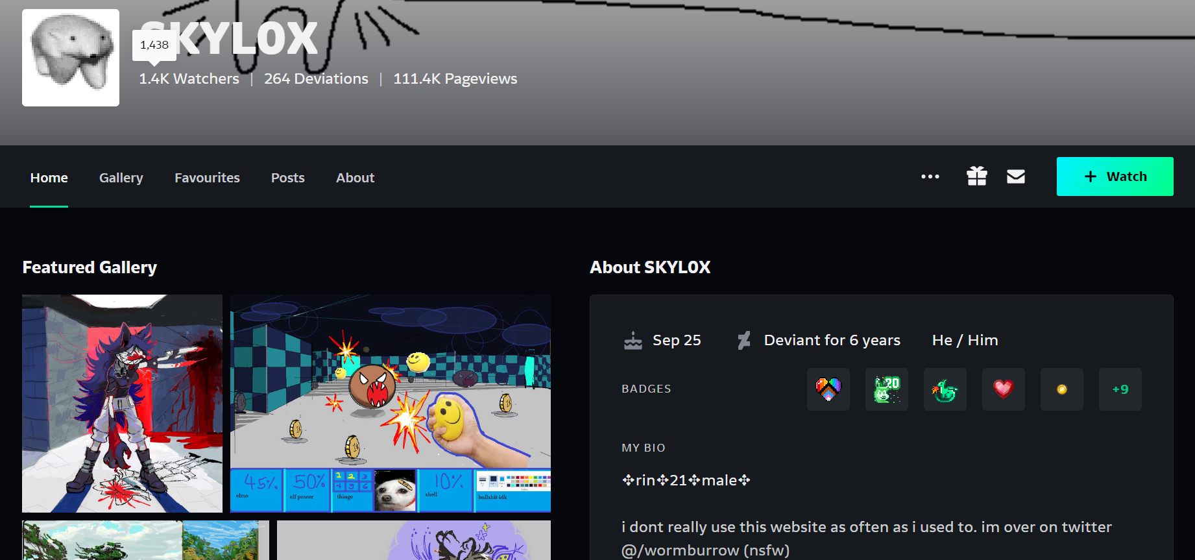The height and width of the screenshot is (560, 1195).
Task: Click the rin 21 male bio line
Action: point(686,480)
